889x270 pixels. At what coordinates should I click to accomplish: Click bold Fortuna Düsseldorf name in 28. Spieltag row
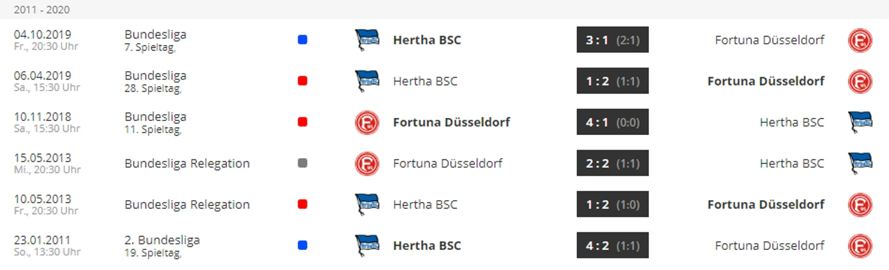(766, 81)
